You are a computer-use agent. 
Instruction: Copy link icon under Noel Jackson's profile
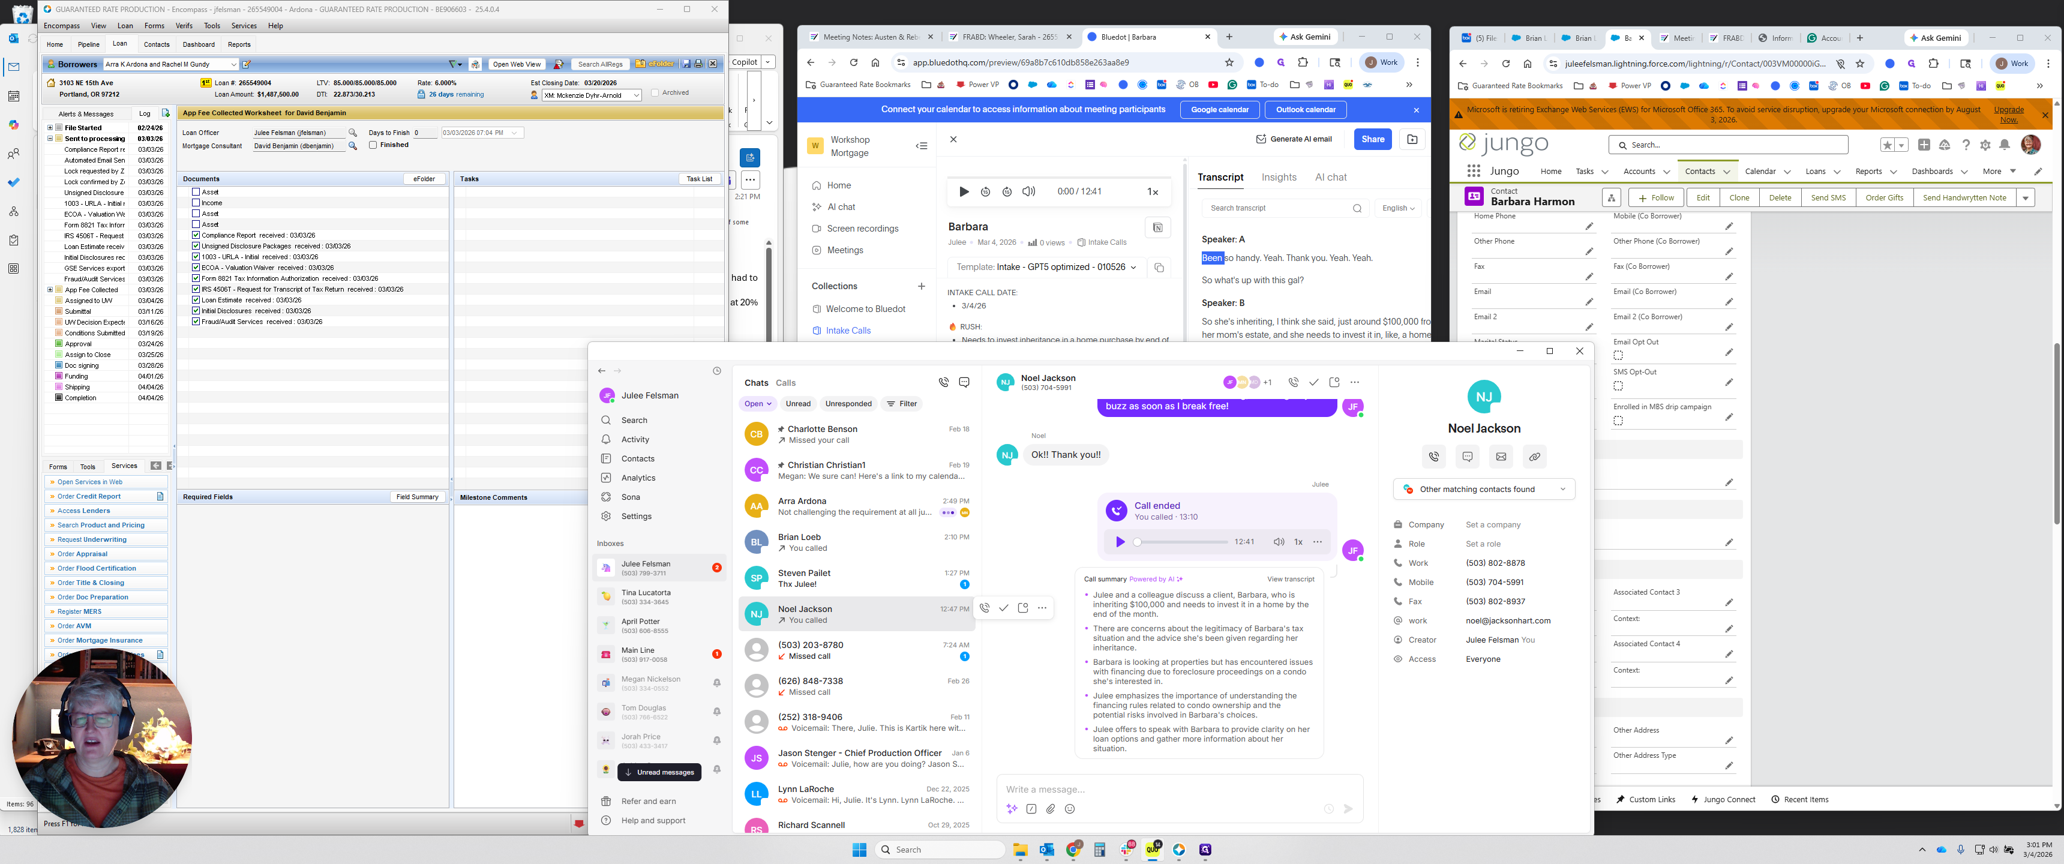(1534, 457)
